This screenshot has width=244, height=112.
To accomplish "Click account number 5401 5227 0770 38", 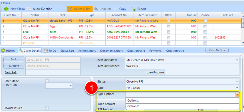I will [x=119, y=37].
